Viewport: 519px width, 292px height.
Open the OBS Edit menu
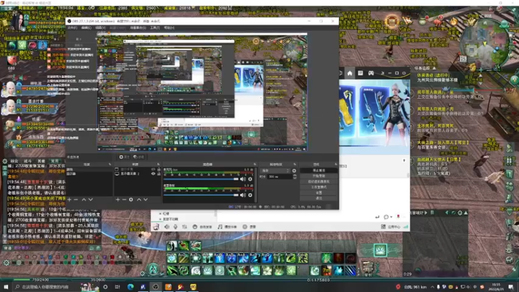tap(86, 28)
